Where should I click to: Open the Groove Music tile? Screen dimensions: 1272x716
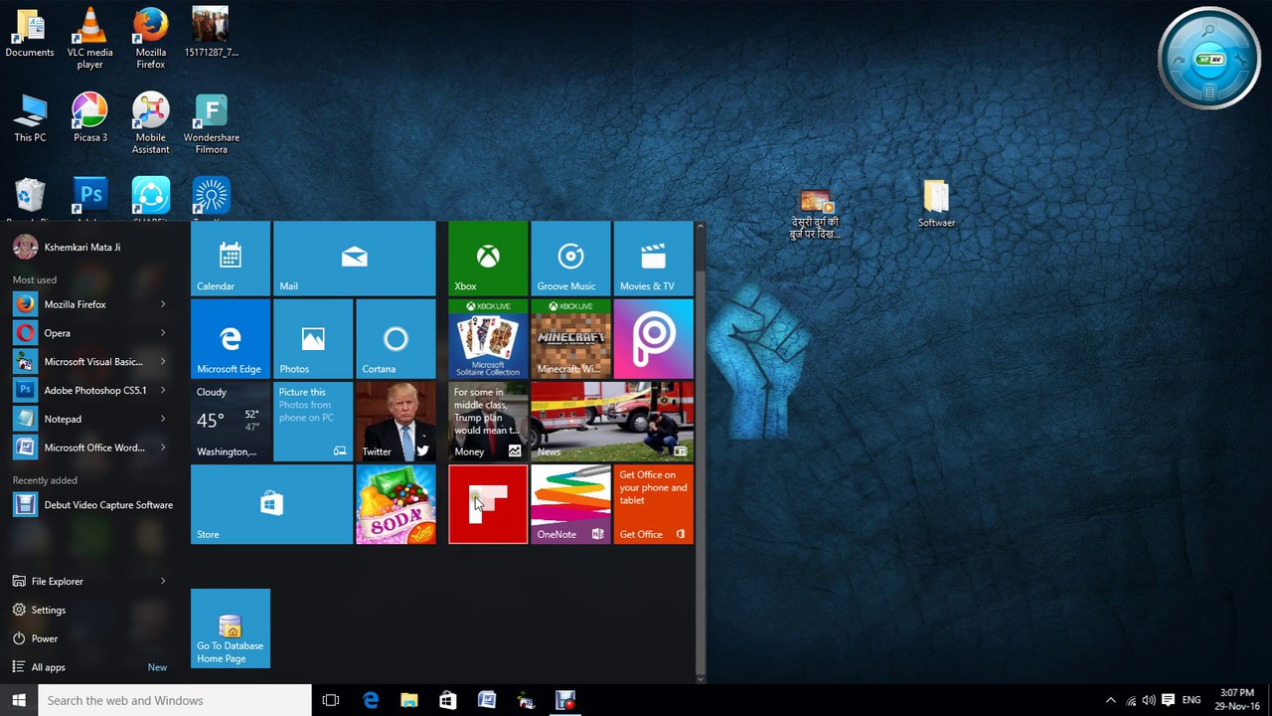570,259
